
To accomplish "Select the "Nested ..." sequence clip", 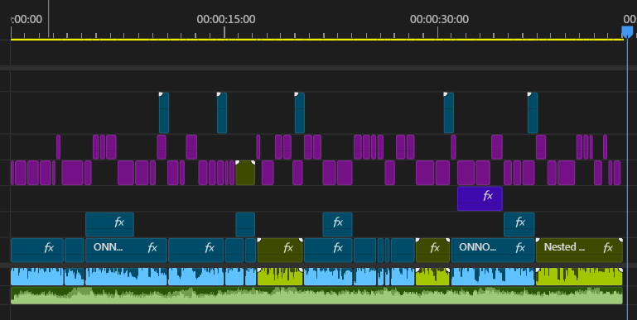I will click(579, 251).
